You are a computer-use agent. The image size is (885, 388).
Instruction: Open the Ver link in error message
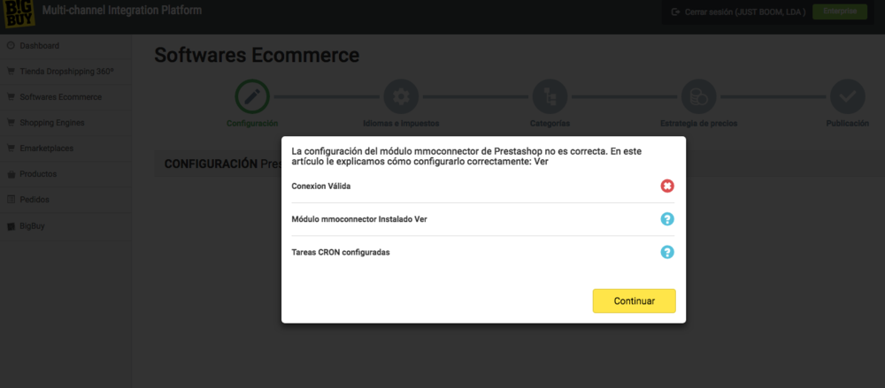[x=542, y=162]
